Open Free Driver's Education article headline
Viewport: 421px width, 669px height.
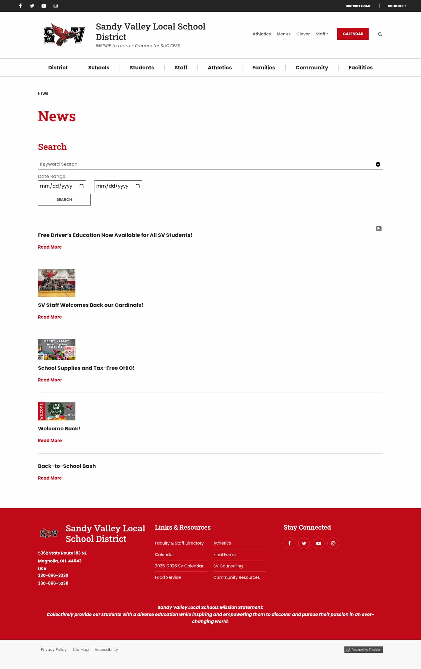click(115, 235)
